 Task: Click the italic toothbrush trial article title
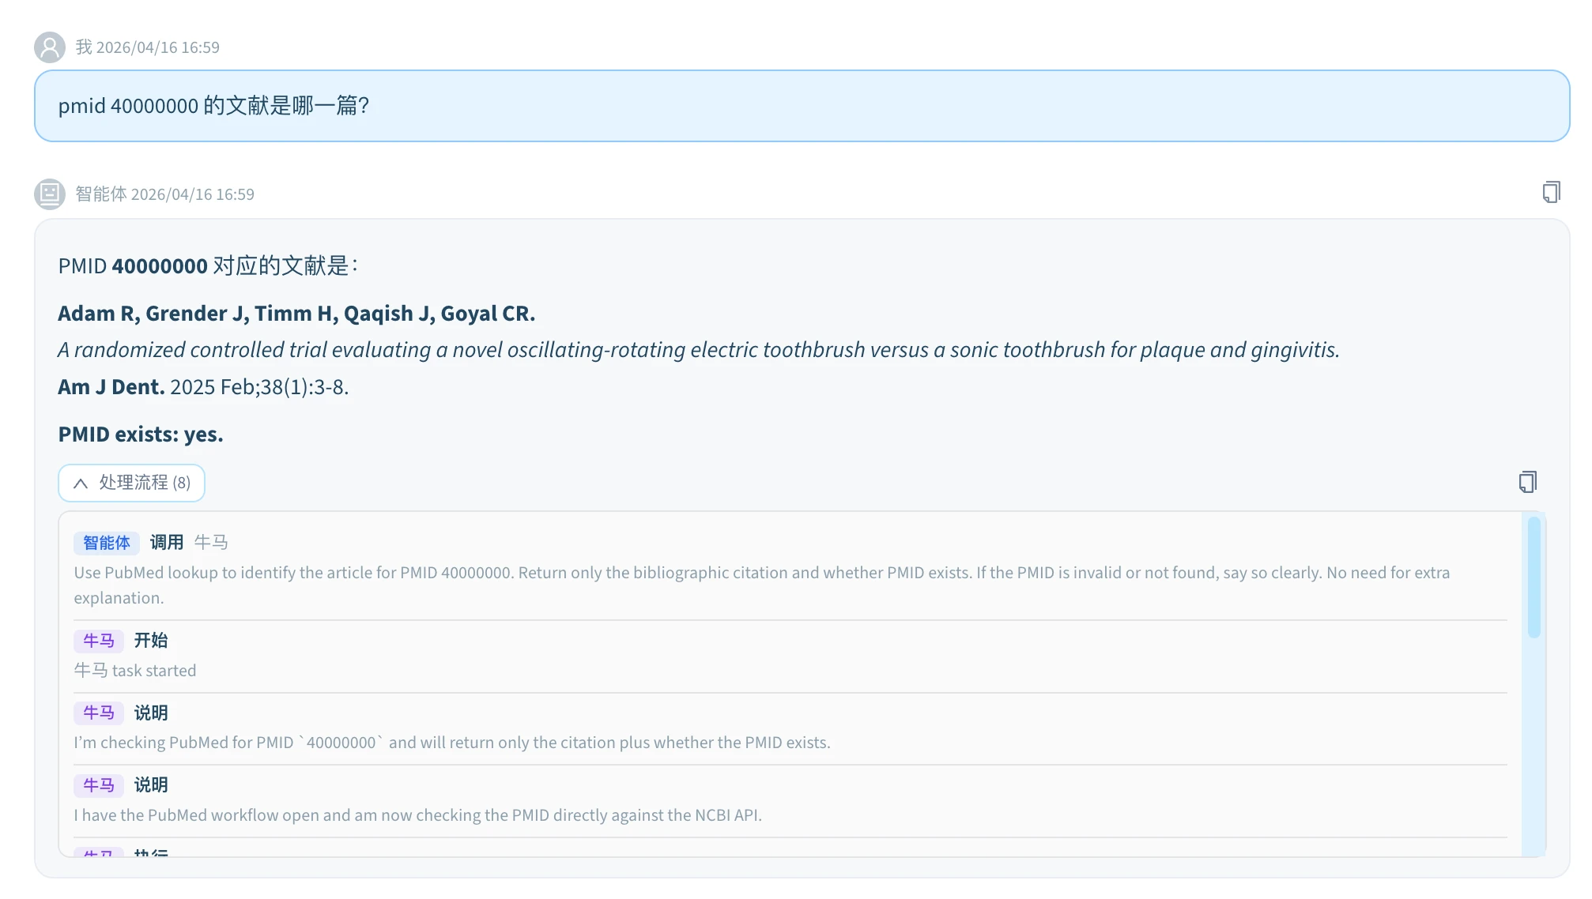tap(699, 350)
